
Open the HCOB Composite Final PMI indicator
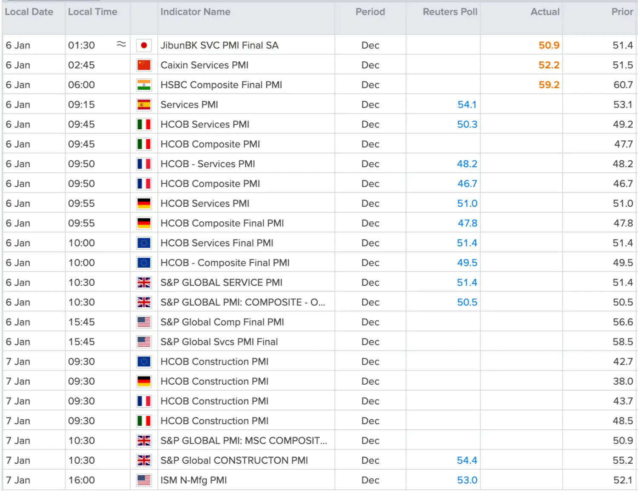tap(222, 223)
